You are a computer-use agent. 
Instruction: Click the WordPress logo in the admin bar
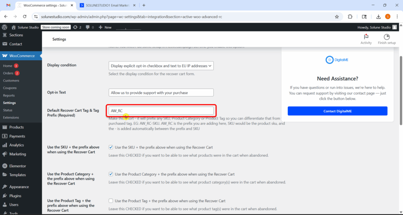tap(5, 27)
